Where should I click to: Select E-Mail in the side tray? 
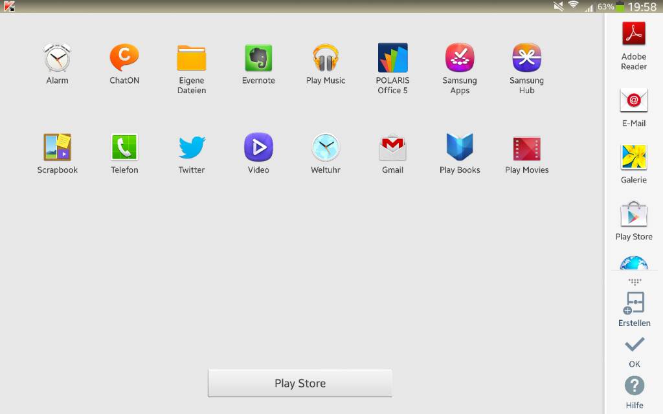(x=634, y=100)
